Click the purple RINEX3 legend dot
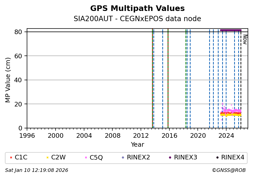253x178 pixels. (170, 157)
